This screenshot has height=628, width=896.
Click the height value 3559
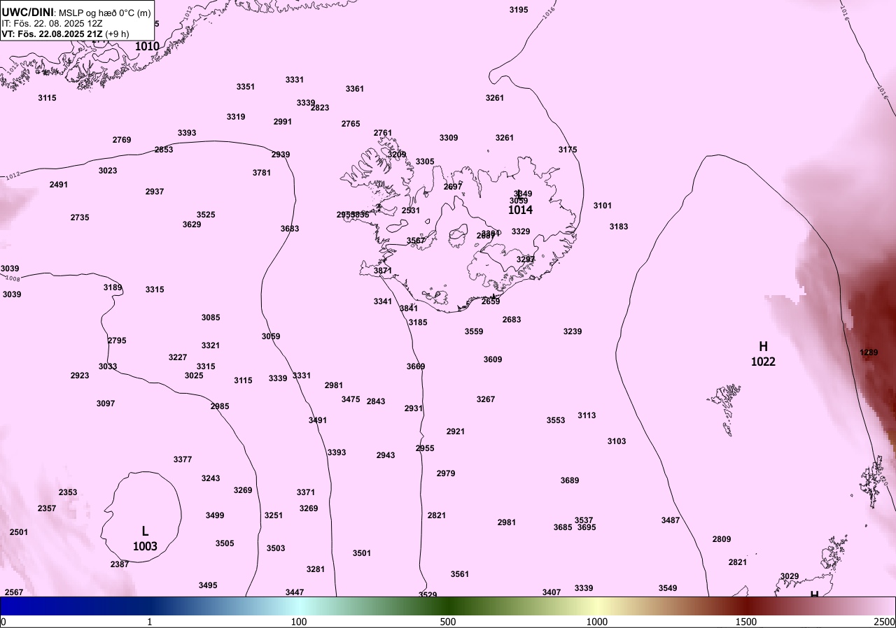coord(474,331)
